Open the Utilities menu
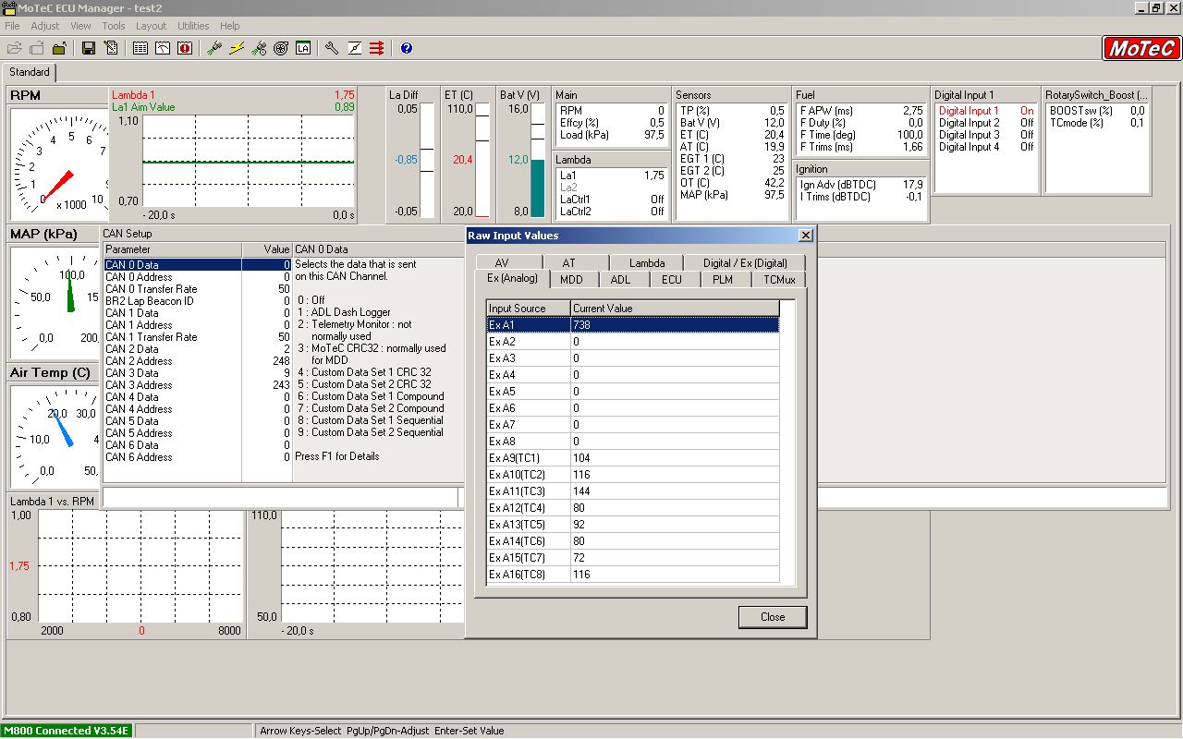The width and height of the screenshot is (1183, 739). pyautogui.click(x=193, y=26)
